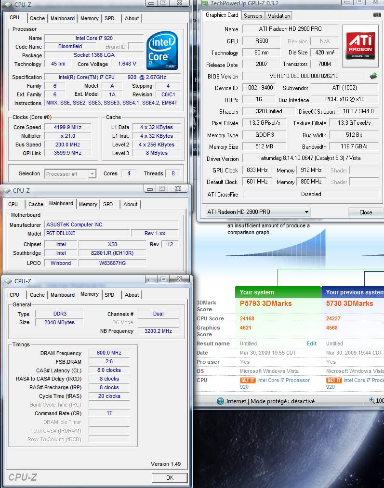The height and width of the screenshot is (488, 384).
Task: Close the CPU-Z Mainboard window
Action: pyautogui.click(x=178, y=188)
